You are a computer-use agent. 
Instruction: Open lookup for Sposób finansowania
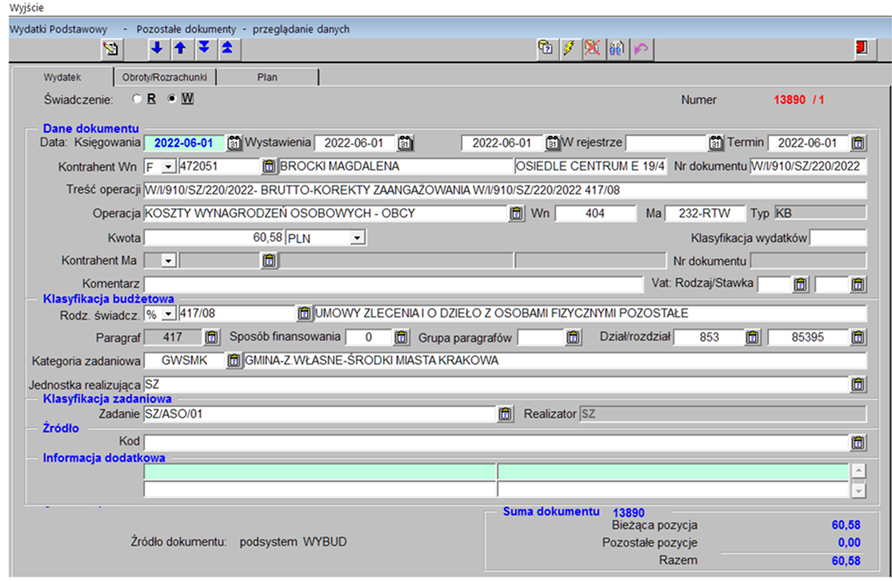click(401, 337)
